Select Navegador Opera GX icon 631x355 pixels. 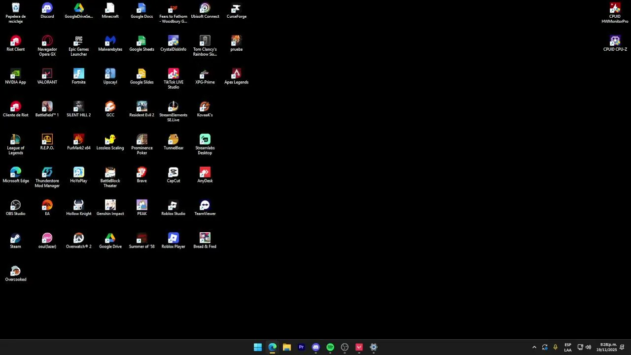pyautogui.click(x=47, y=46)
